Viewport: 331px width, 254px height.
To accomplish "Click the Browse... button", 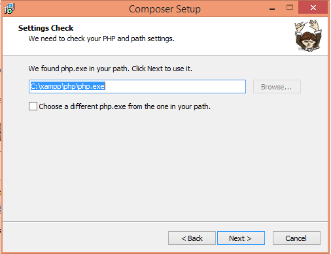I will pos(277,87).
